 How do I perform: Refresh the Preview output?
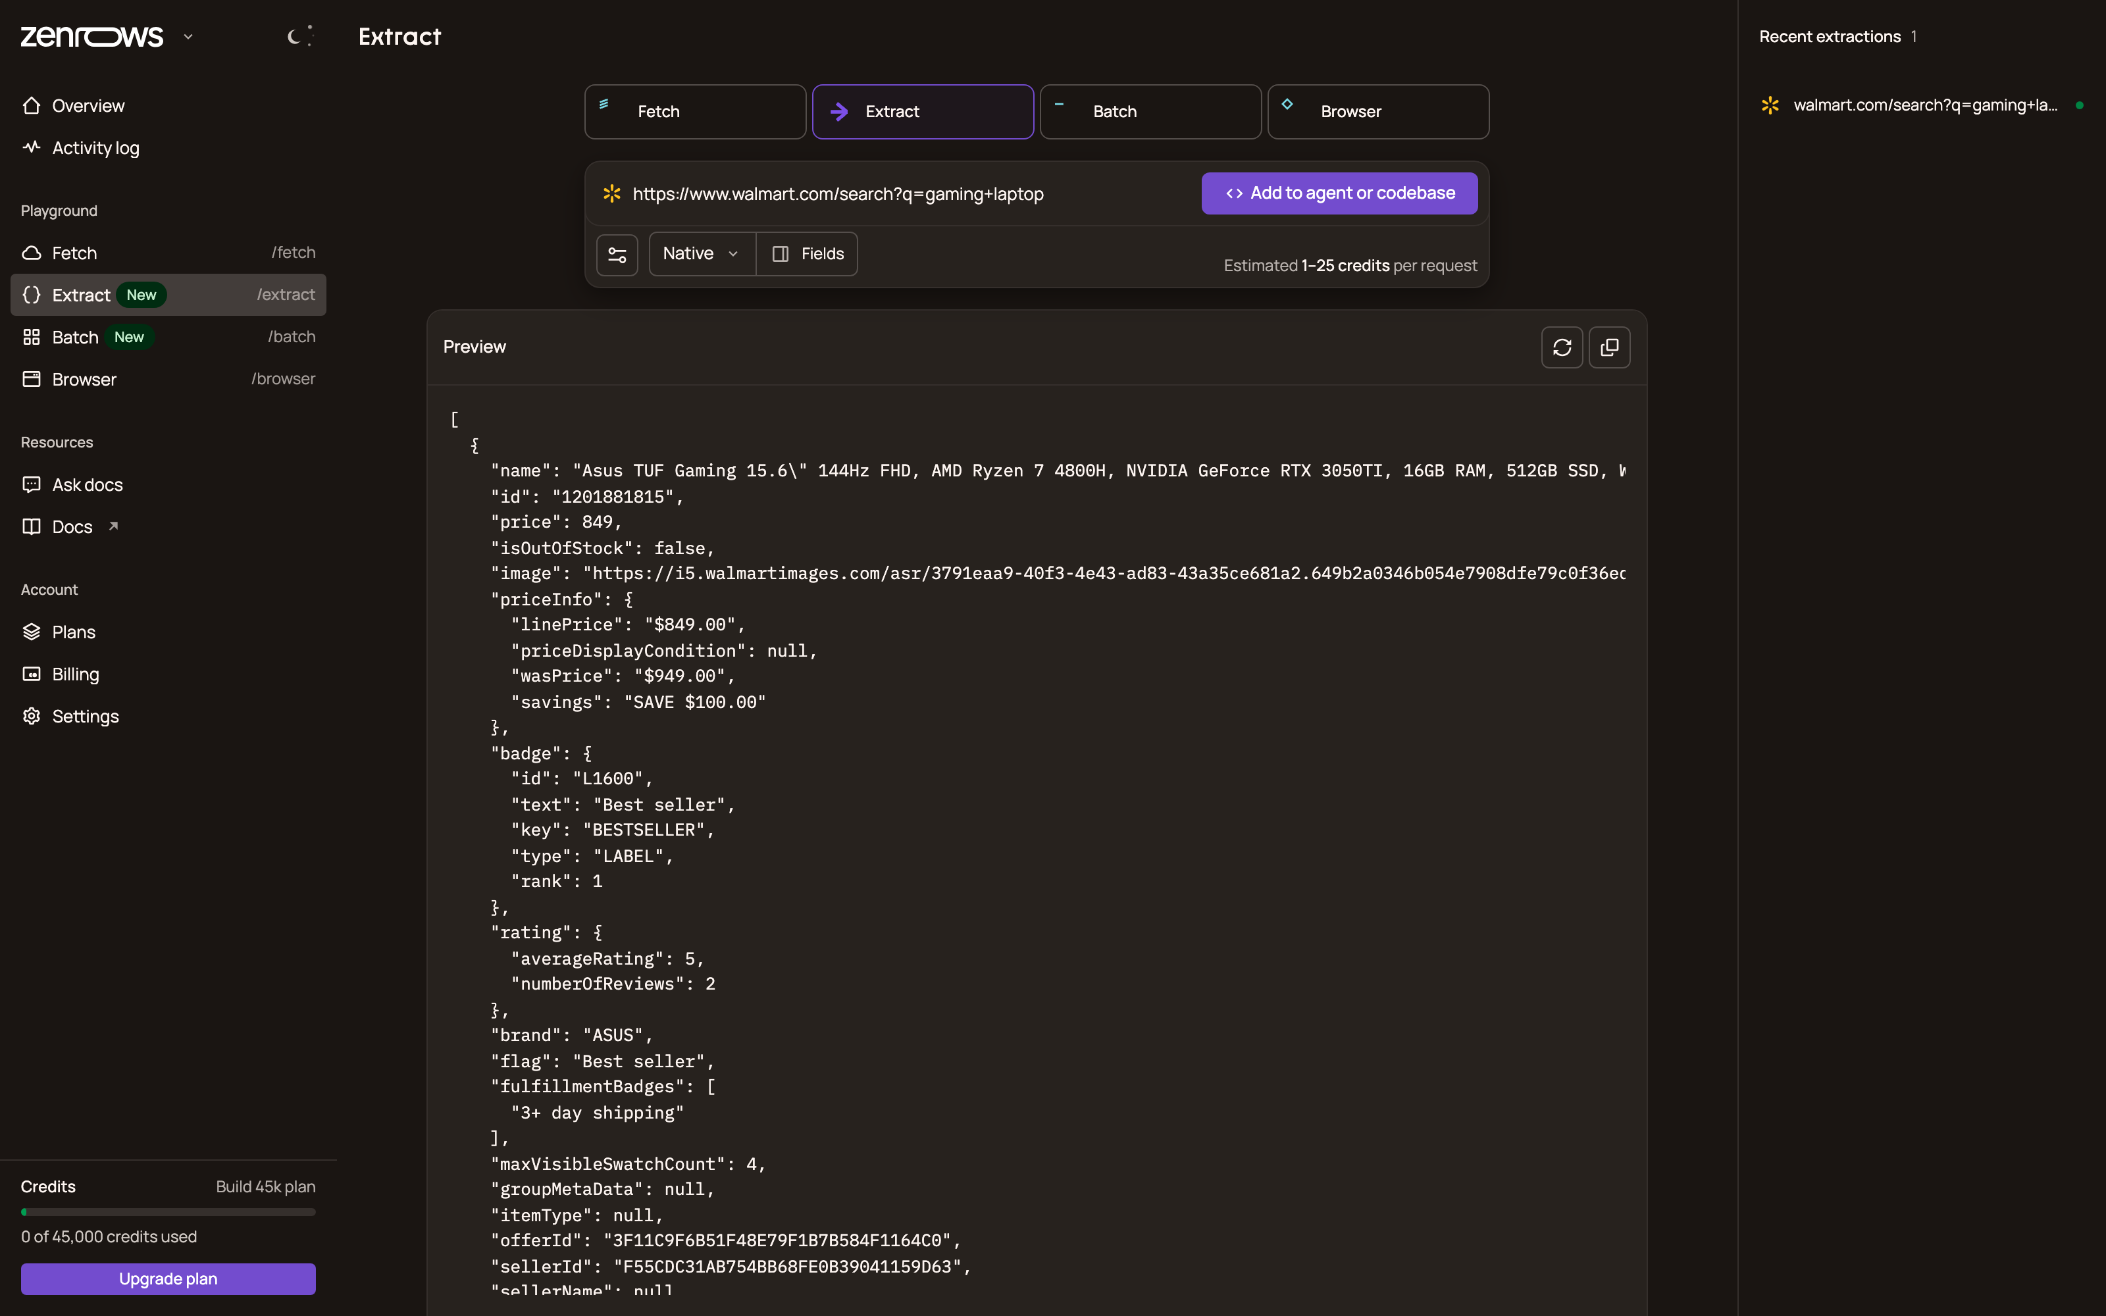pyautogui.click(x=1562, y=347)
